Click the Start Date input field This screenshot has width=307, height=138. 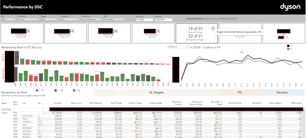point(144,20)
